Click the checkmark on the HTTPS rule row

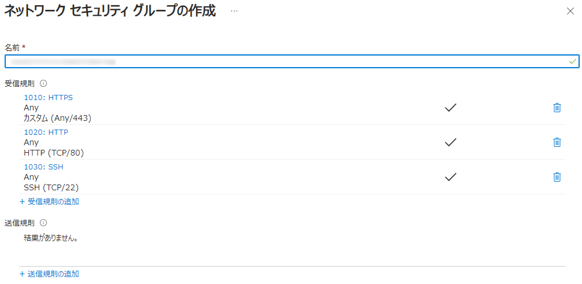click(450, 108)
